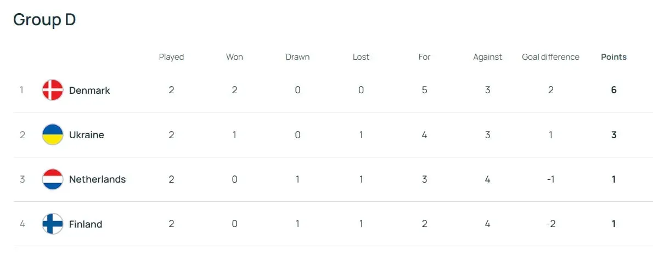Open the Finland team link
This screenshot has width=653, height=255.
point(86,224)
